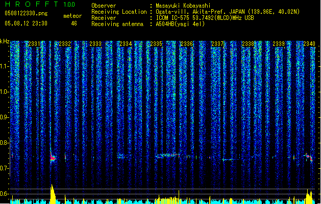Image resolution: width=321 pixels, height=204 pixels.
Task: Click the HROFFT 1.0.0 title text
Action: pos(40,4)
